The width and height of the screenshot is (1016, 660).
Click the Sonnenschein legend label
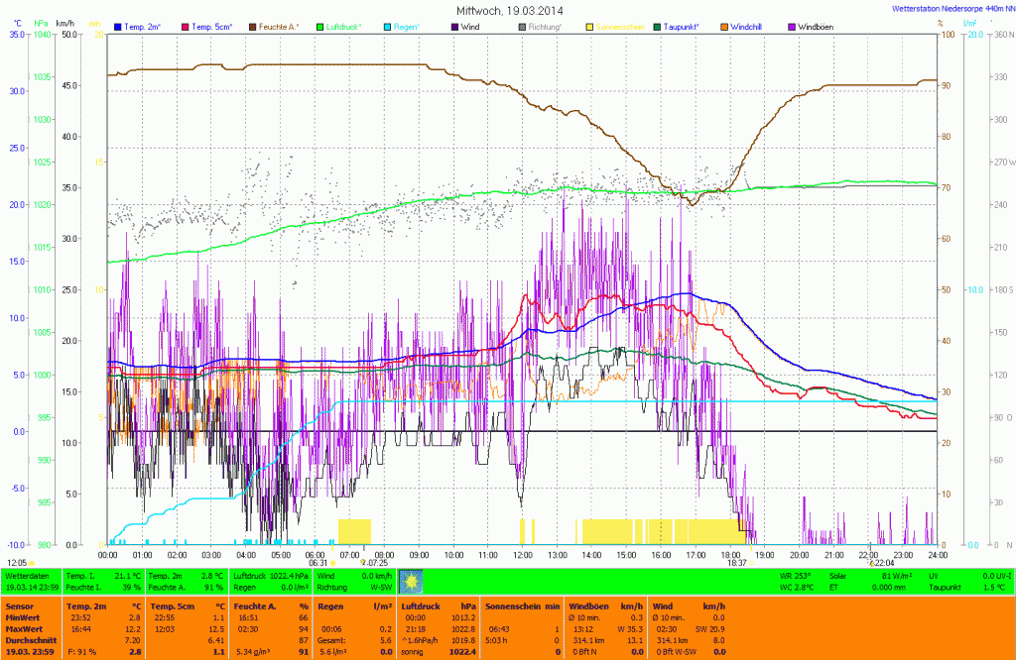click(620, 25)
